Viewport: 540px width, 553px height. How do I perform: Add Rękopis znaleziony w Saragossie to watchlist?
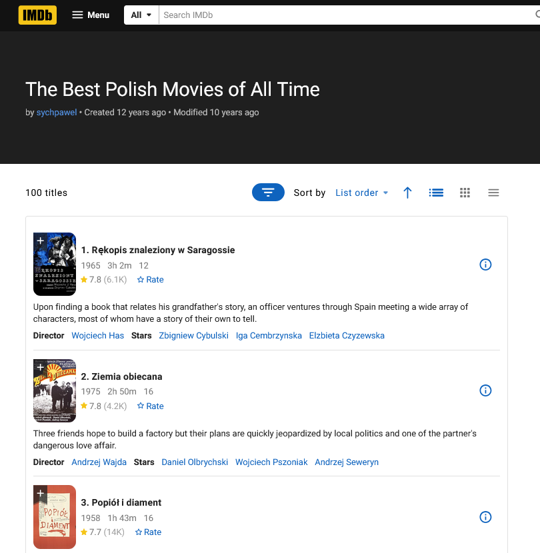40,241
